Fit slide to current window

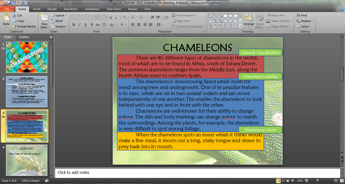pyautogui.click(x=341, y=181)
